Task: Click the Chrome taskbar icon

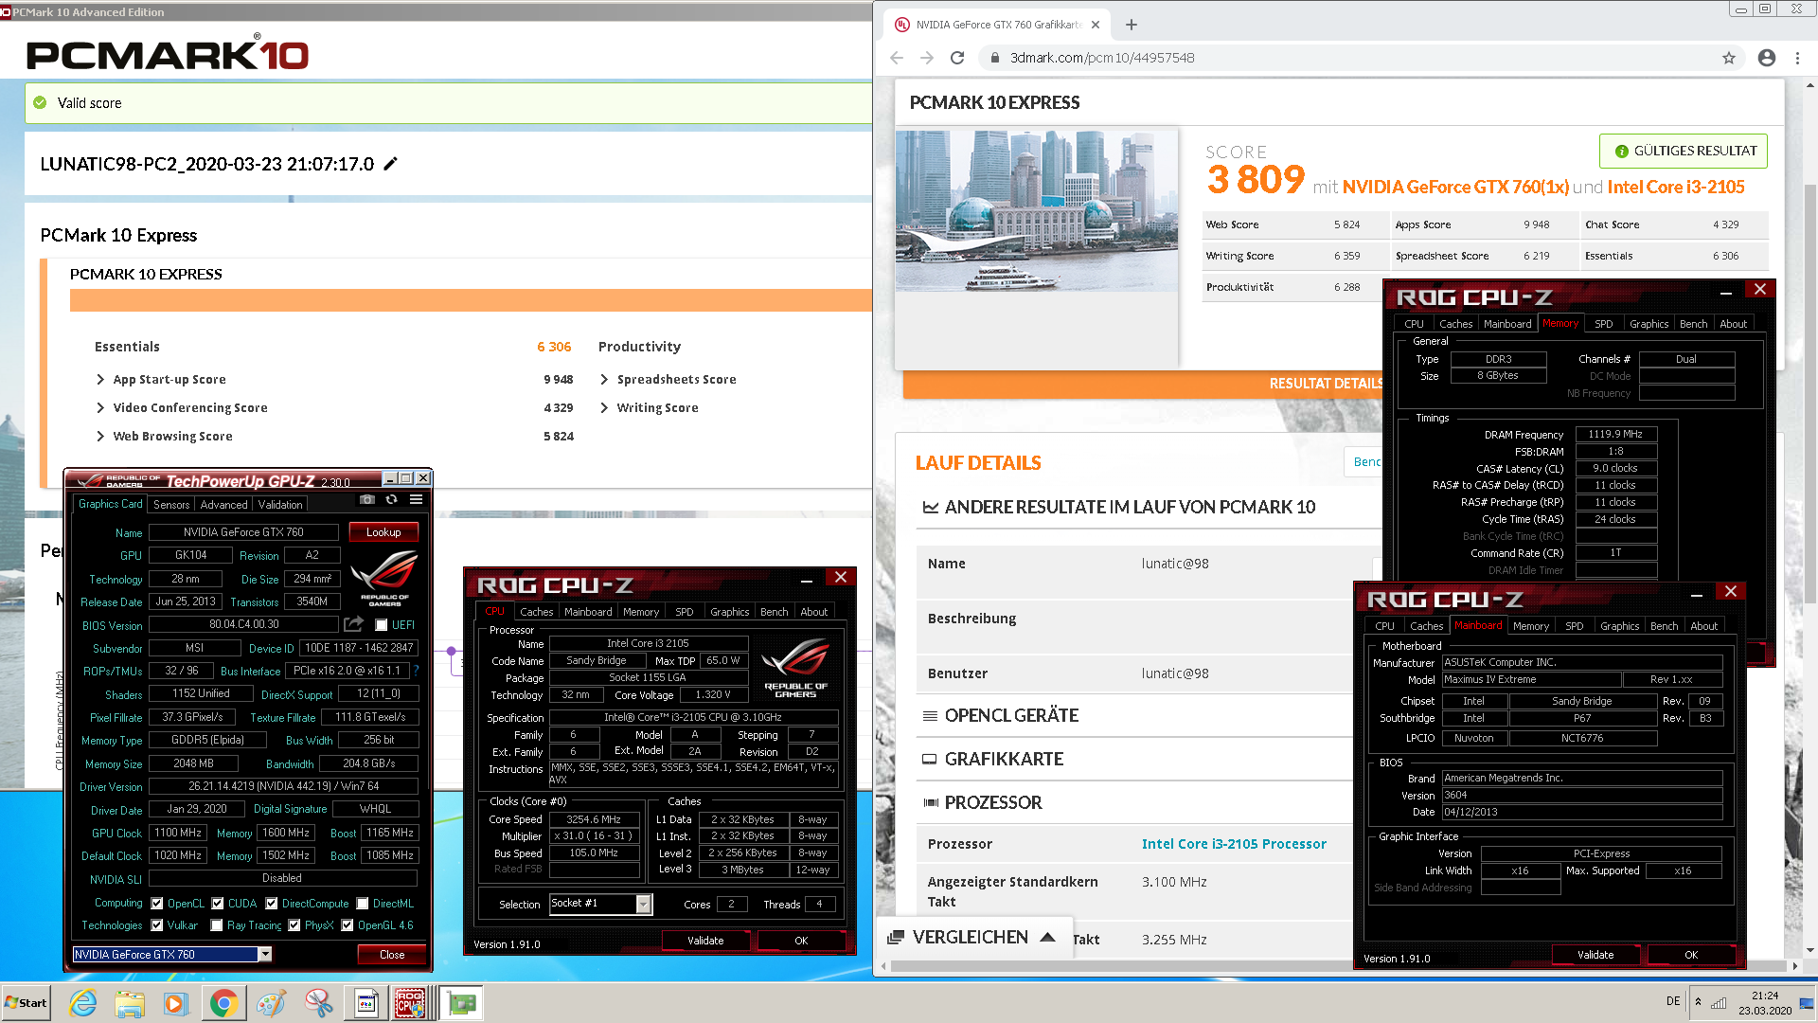Action: tap(223, 1003)
